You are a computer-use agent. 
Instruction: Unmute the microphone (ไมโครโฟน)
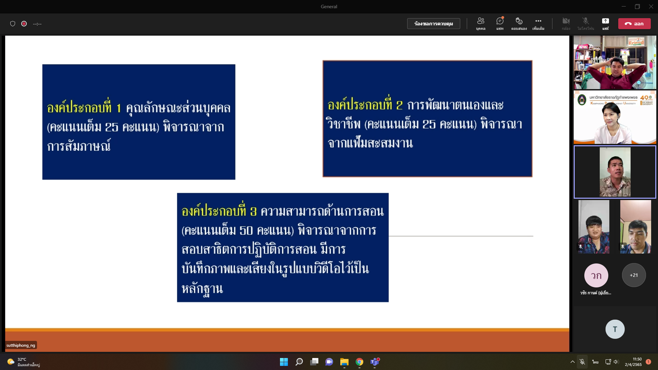click(x=585, y=23)
